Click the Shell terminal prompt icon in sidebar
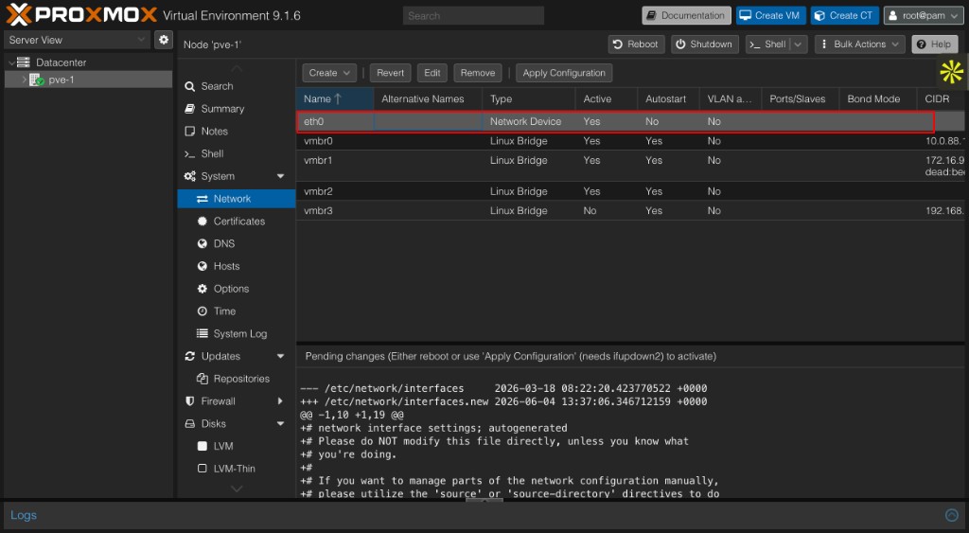This screenshot has height=533, width=969. pyautogui.click(x=189, y=154)
